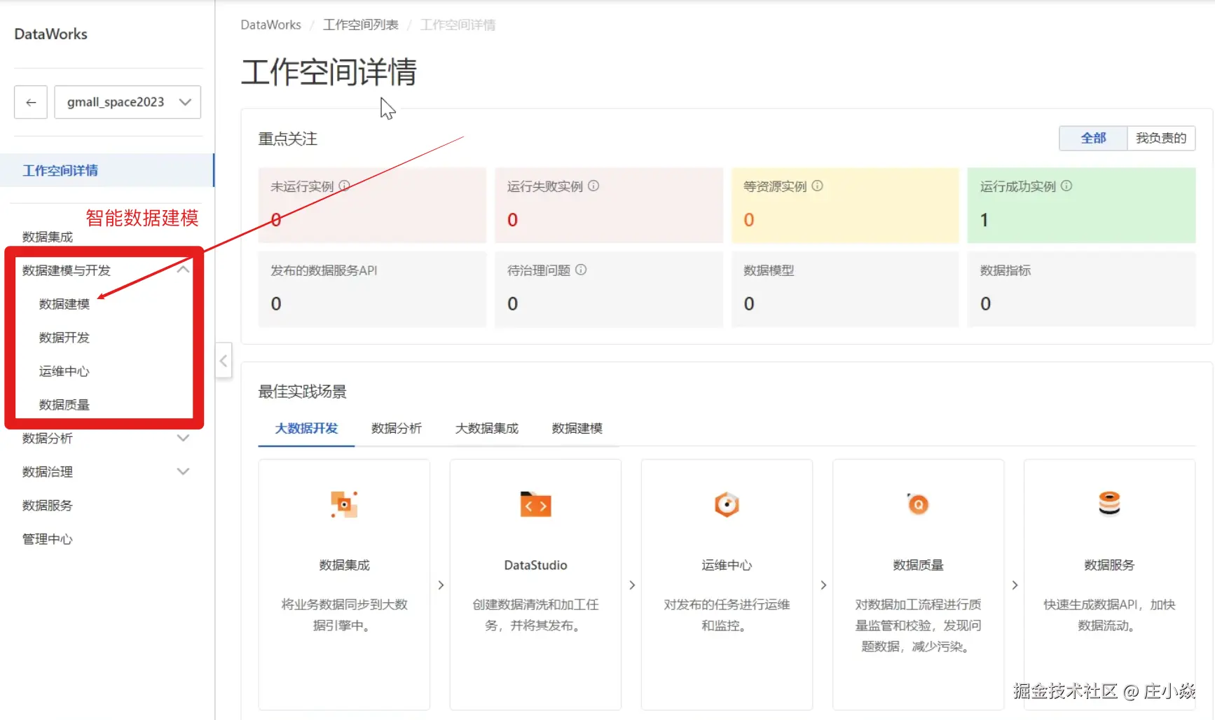Open 数据质量 submenu item in sidebar
This screenshot has width=1215, height=720.
click(64, 405)
